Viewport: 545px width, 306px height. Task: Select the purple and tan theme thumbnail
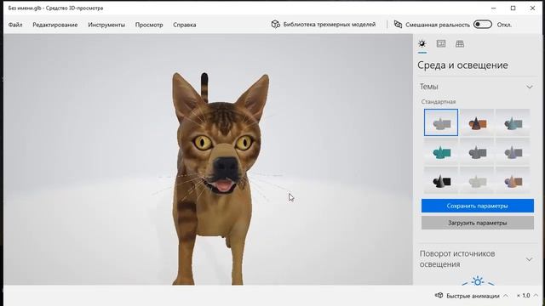[513, 180]
